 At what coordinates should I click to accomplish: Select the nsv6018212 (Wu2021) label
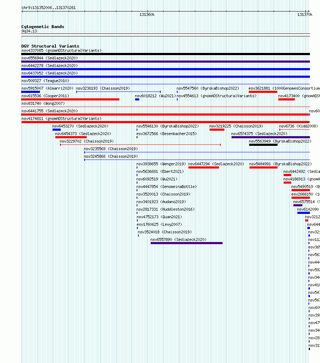tap(155, 96)
